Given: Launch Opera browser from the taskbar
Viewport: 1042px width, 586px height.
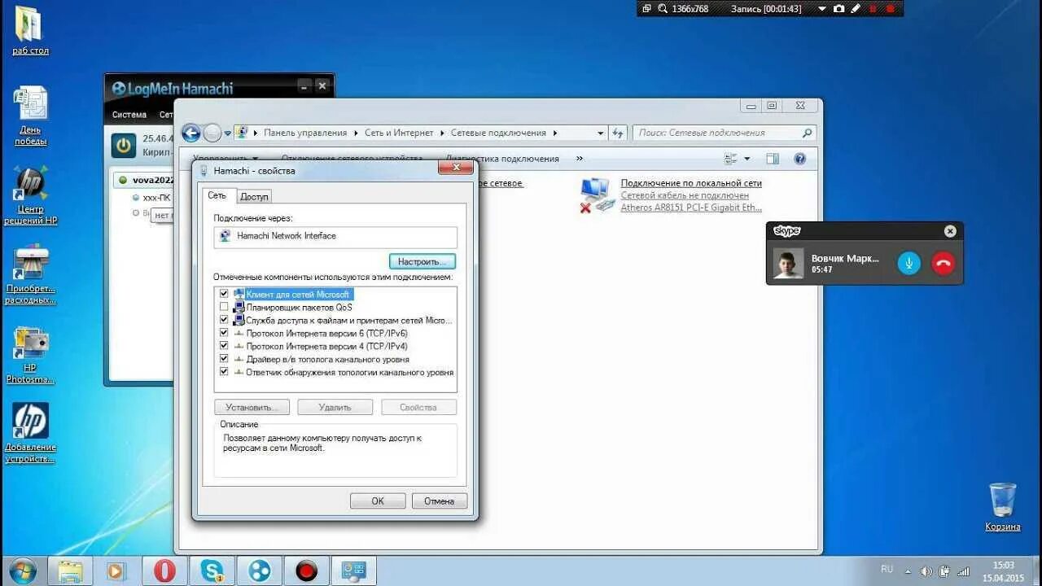Looking at the screenshot, I should pyautogui.click(x=164, y=571).
